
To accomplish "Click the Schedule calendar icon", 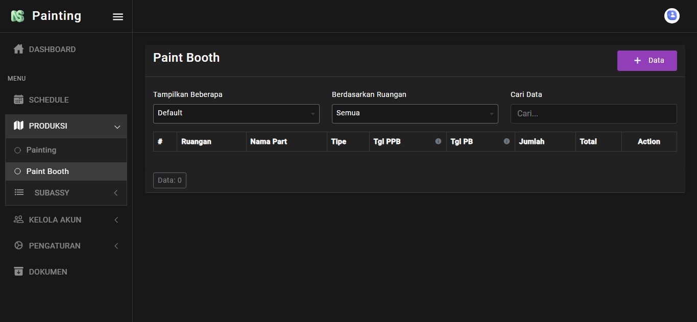I will 18,100.
